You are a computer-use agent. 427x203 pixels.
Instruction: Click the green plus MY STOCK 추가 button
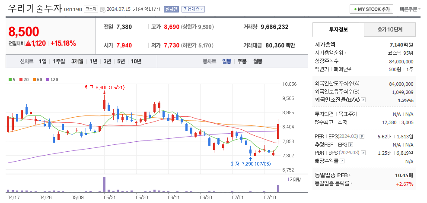point(371,9)
